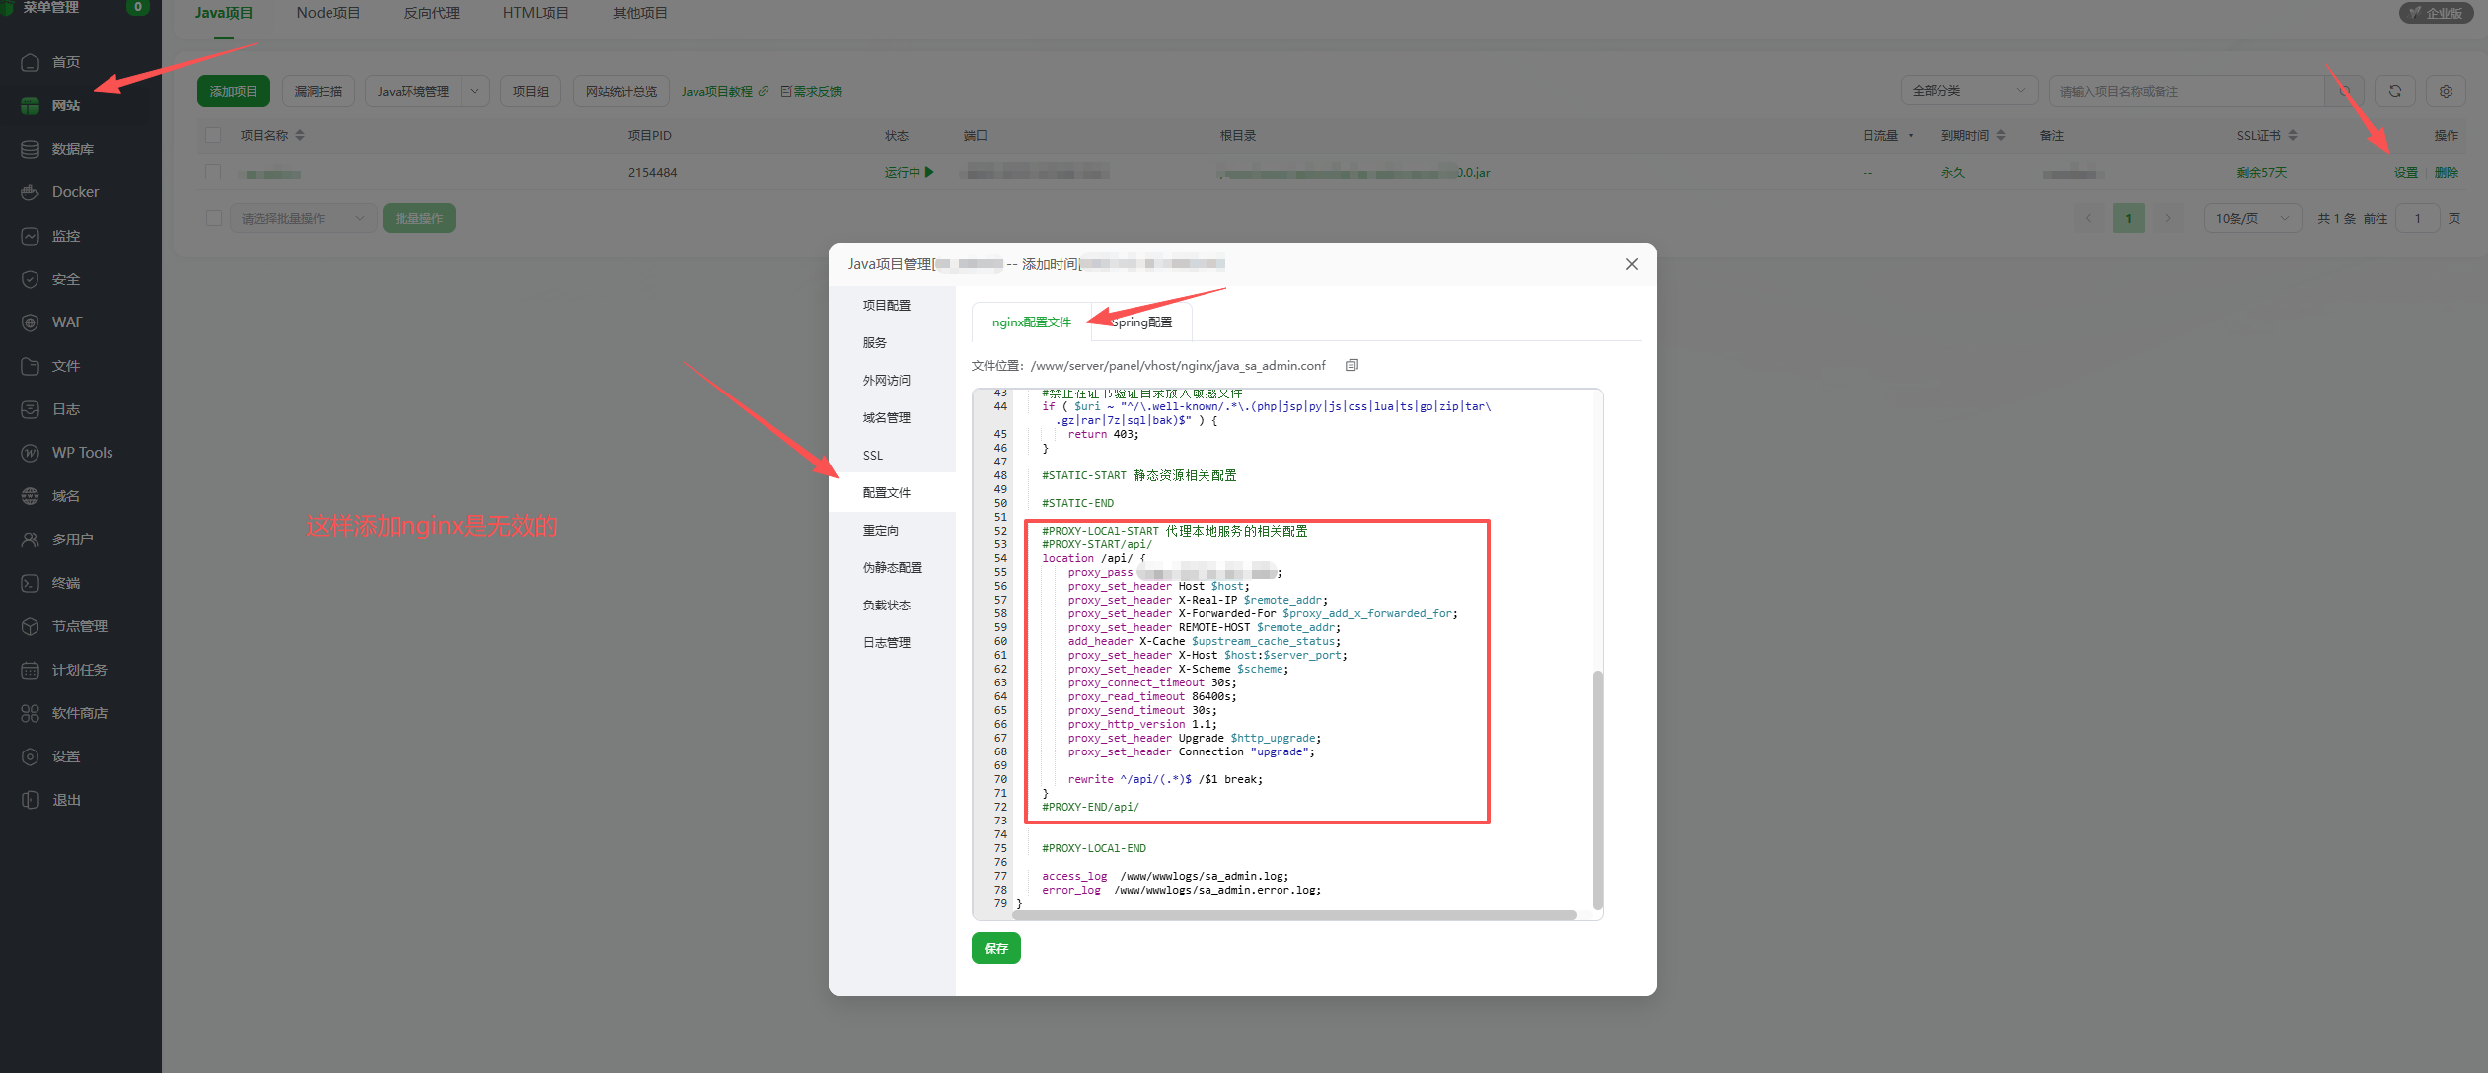Click the software store sidebar icon
The width and height of the screenshot is (2488, 1073).
(x=30, y=713)
